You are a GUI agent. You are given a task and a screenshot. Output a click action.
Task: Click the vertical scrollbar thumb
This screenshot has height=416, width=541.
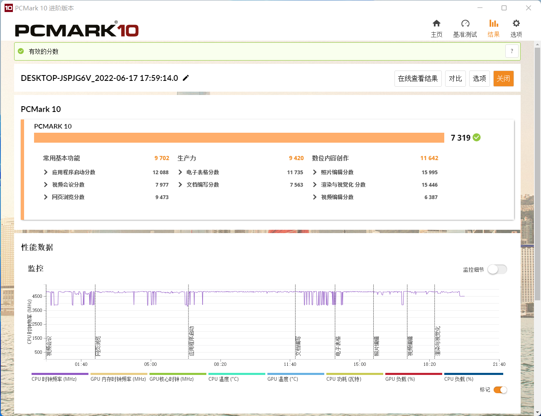coord(537,173)
